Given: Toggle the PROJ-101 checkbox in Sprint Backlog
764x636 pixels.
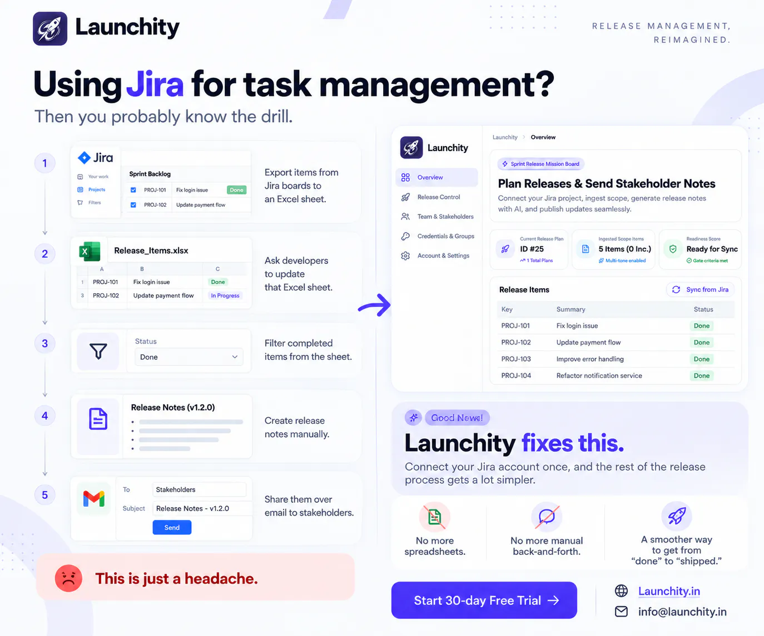Looking at the screenshot, I should 133,190.
